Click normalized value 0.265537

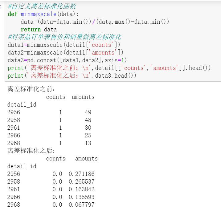[82, 181]
